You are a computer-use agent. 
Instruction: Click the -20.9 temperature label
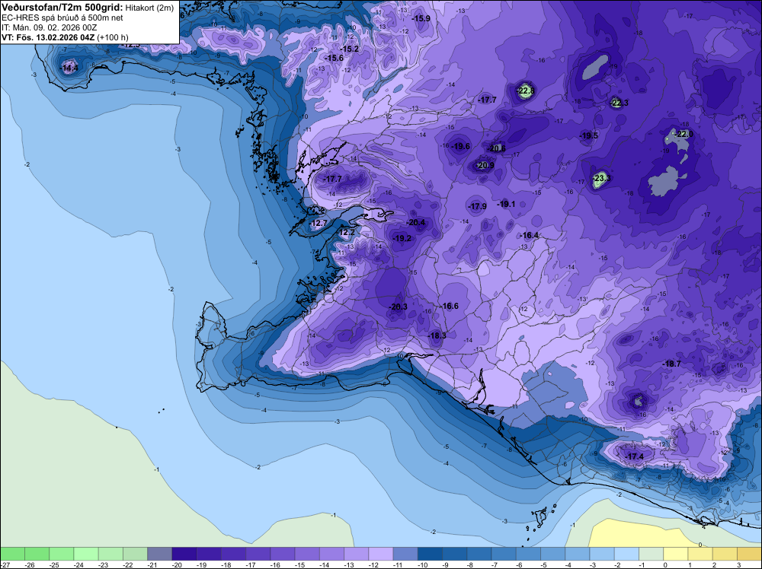tap(485, 165)
